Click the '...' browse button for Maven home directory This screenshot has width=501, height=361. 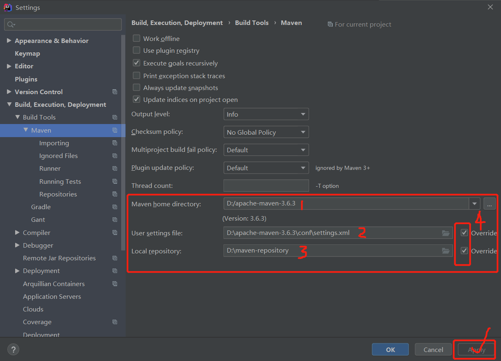[x=490, y=203]
